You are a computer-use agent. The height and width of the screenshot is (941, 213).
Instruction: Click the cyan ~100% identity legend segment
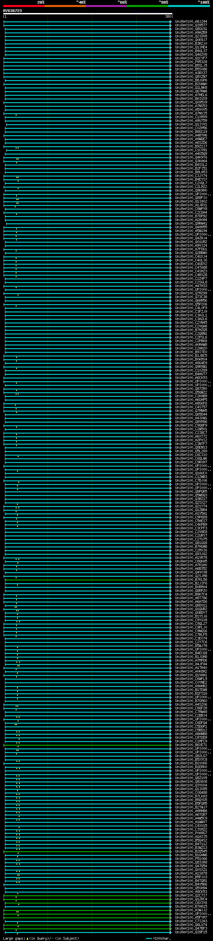pos(189,6)
